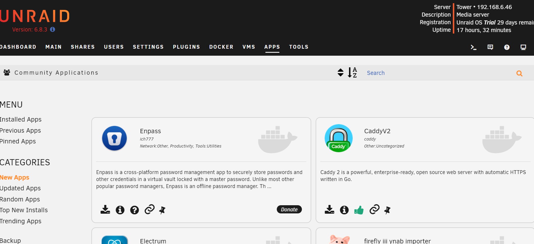
Task: Pin the CaddyV2 app
Action: click(x=387, y=210)
